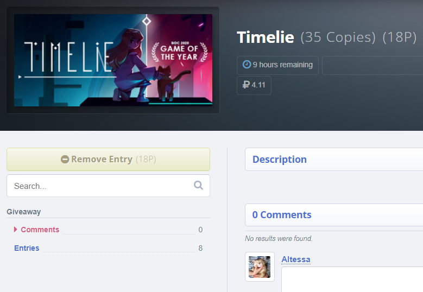The image size is (423, 292).
Task: Click the red arrow next to Comments
Action: [16, 230]
